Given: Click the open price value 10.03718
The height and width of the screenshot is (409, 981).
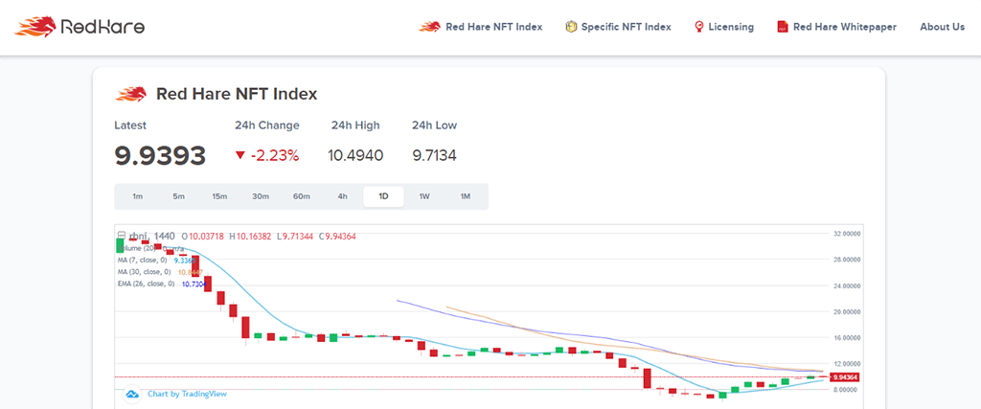Looking at the screenshot, I should [x=208, y=237].
